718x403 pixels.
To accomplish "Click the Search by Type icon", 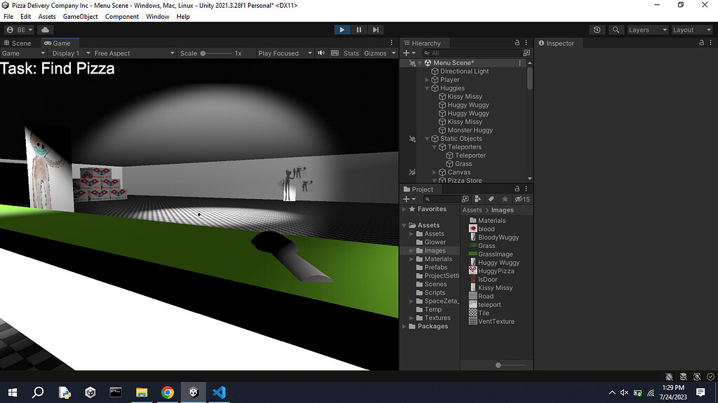I will tap(477, 199).
